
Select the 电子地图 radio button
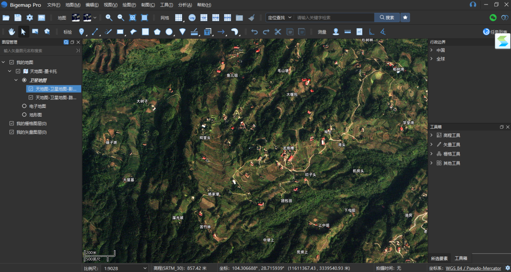coord(24,106)
